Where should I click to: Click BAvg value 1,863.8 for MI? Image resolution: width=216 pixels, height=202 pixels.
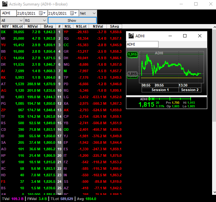[x=49, y=38]
